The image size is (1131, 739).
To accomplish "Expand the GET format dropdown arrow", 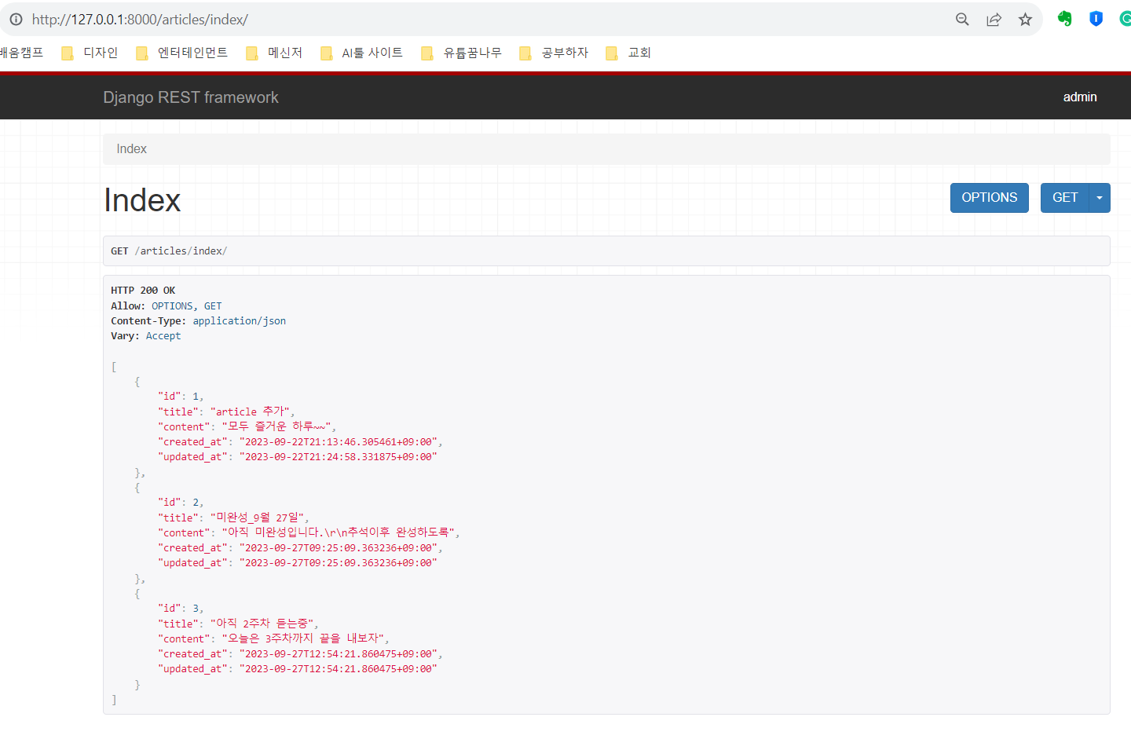I will pyautogui.click(x=1100, y=198).
